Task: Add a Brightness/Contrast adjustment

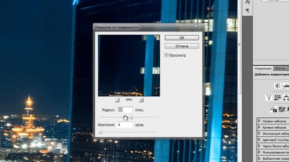Action: coord(278,86)
